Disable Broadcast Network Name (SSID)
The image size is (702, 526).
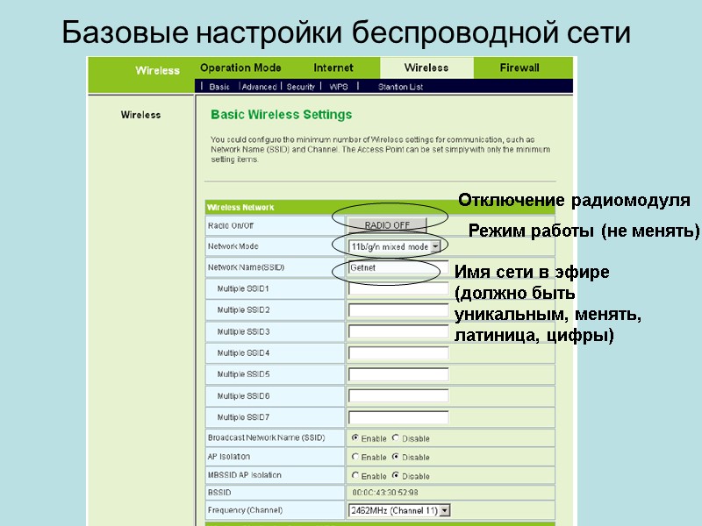[396, 438]
